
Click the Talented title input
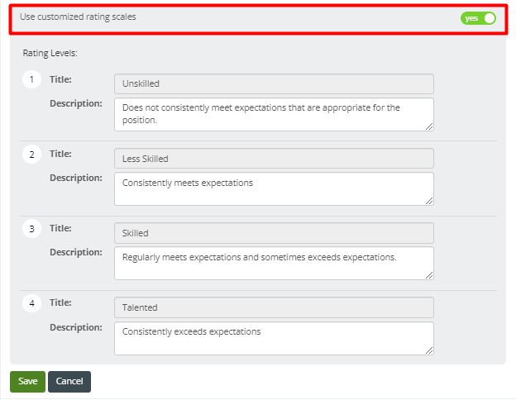click(274, 307)
